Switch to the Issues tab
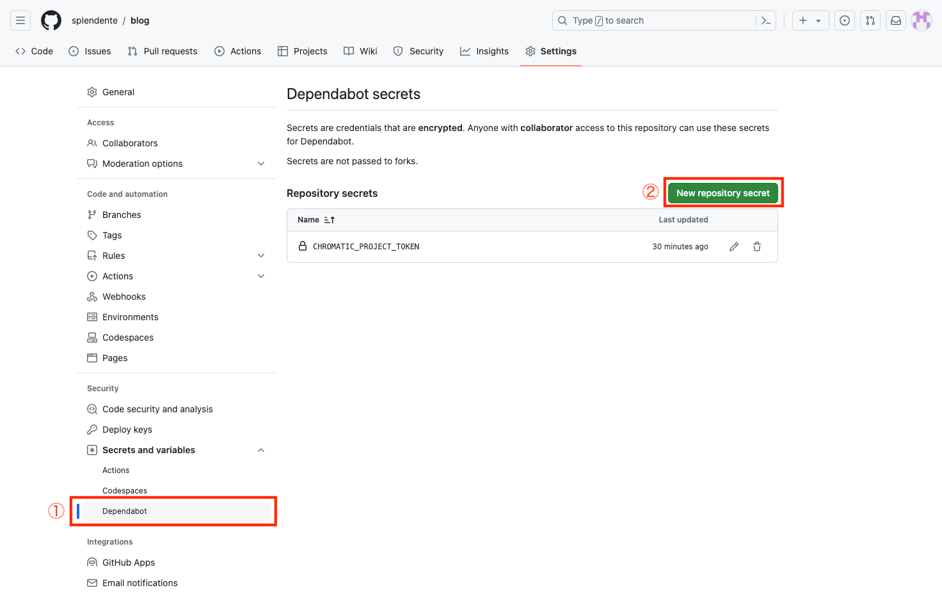This screenshot has width=942, height=613. click(90, 51)
